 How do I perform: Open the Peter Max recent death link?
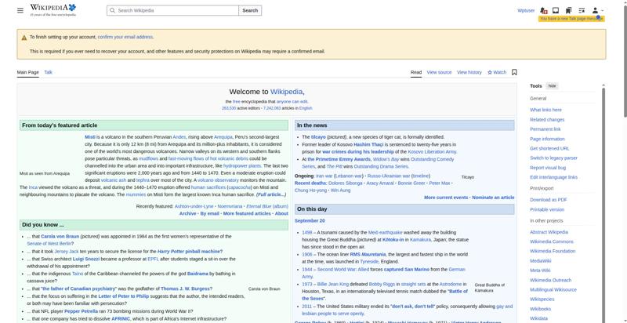[440, 183]
